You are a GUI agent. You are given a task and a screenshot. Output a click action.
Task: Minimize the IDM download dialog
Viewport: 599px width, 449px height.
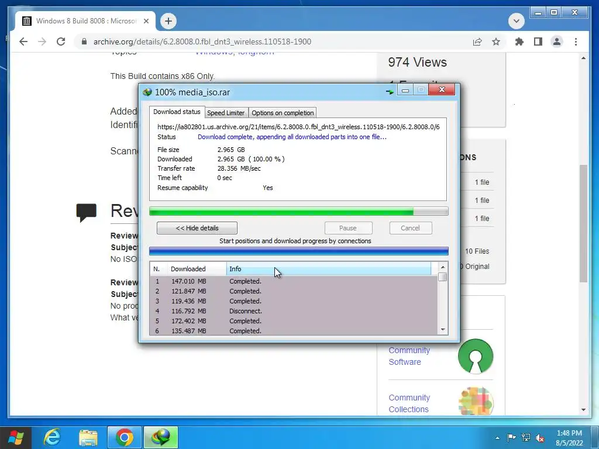pos(405,89)
